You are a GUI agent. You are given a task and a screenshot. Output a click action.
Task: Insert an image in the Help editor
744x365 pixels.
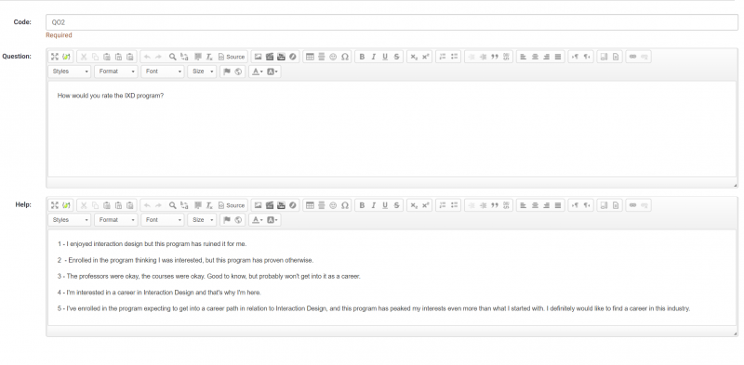pos(258,206)
